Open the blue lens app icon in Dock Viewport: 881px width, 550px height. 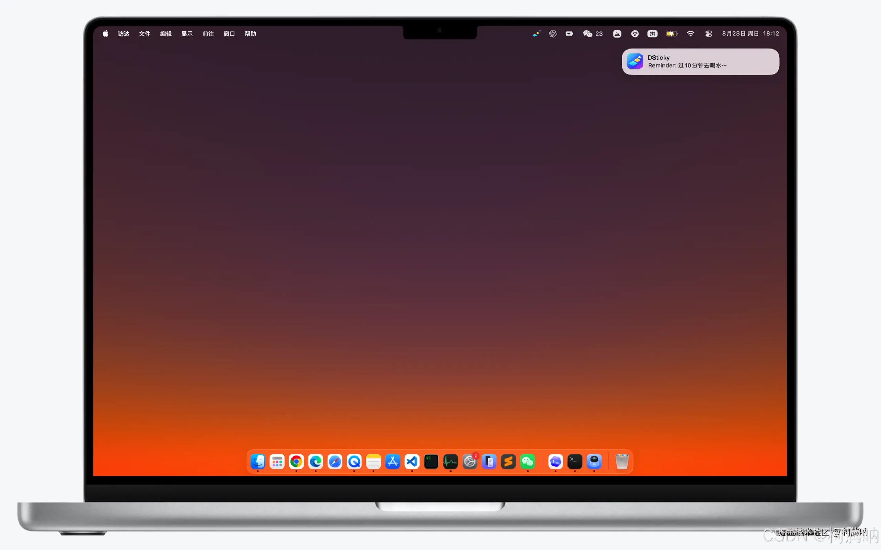tap(594, 462)
